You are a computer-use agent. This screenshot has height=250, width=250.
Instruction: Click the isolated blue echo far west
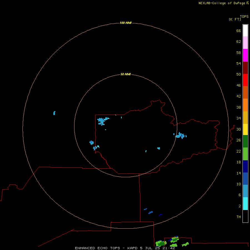pos(54,113)
